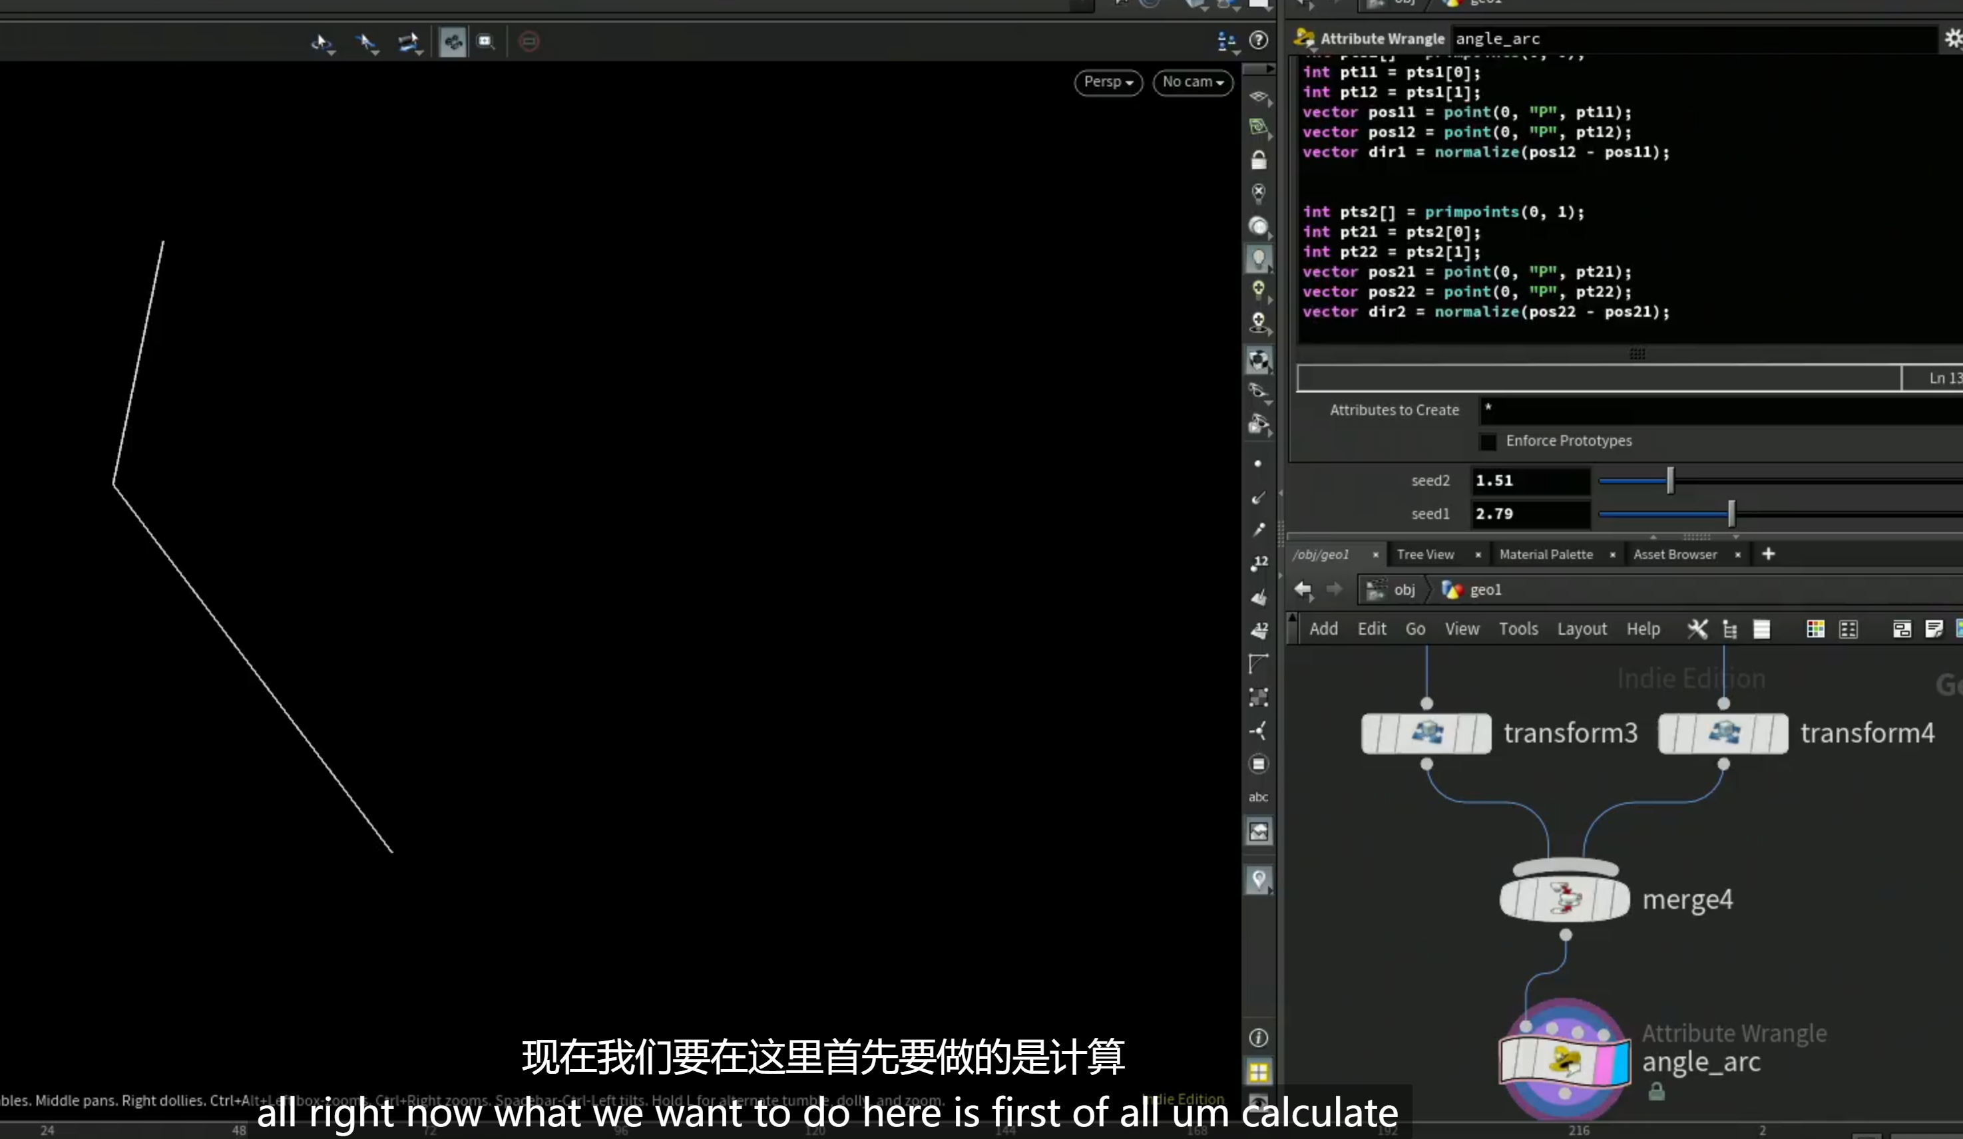Click the Attribute Wrangle gear settings icon
The width and height of the screenshot is (1963, 1139).
click(x=1954, y=39)
